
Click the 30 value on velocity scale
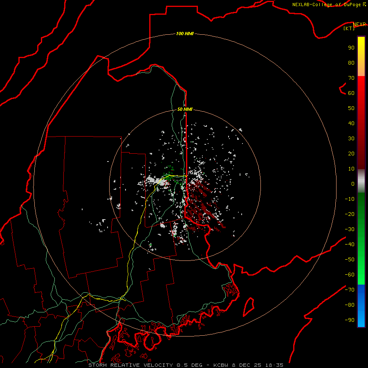pyautogui.click(x=351, y=139)
